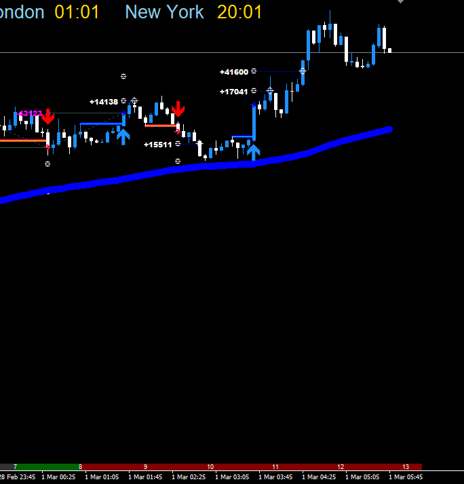The width and height of the screenshot is (464, 484).
Task: Click the red sell arrow beside -43123
Action: [x=47, y=116]
